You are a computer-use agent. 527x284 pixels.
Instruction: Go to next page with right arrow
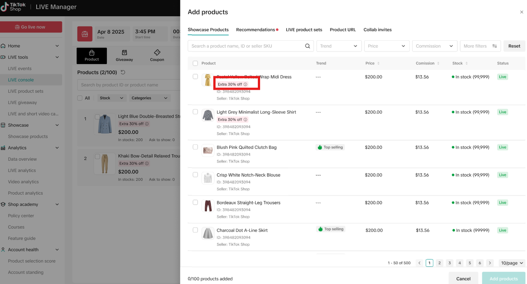[x=490, y=263]
